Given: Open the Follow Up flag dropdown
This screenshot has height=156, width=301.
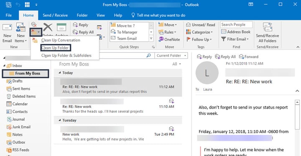Looking at the screenshot, I should 199,40.
